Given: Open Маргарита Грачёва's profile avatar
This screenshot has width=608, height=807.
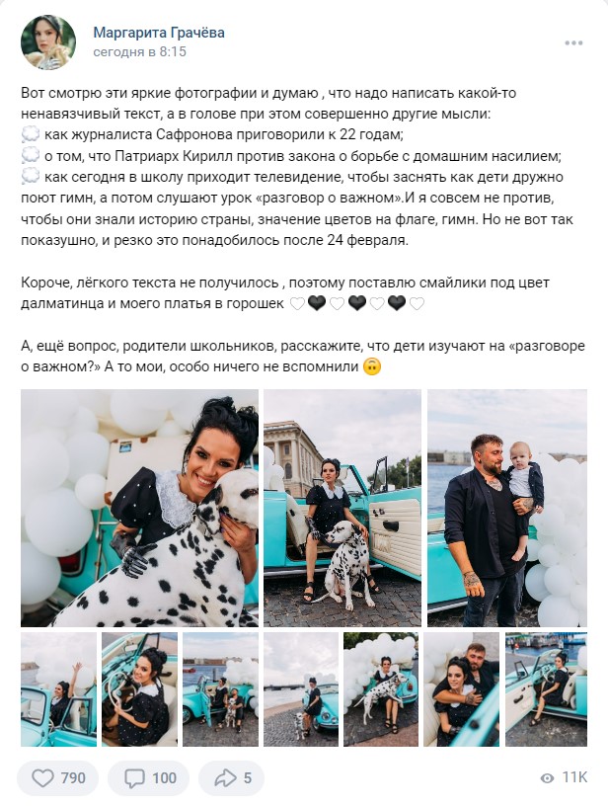Looking at the screenshot, I should tap(48, 42).
